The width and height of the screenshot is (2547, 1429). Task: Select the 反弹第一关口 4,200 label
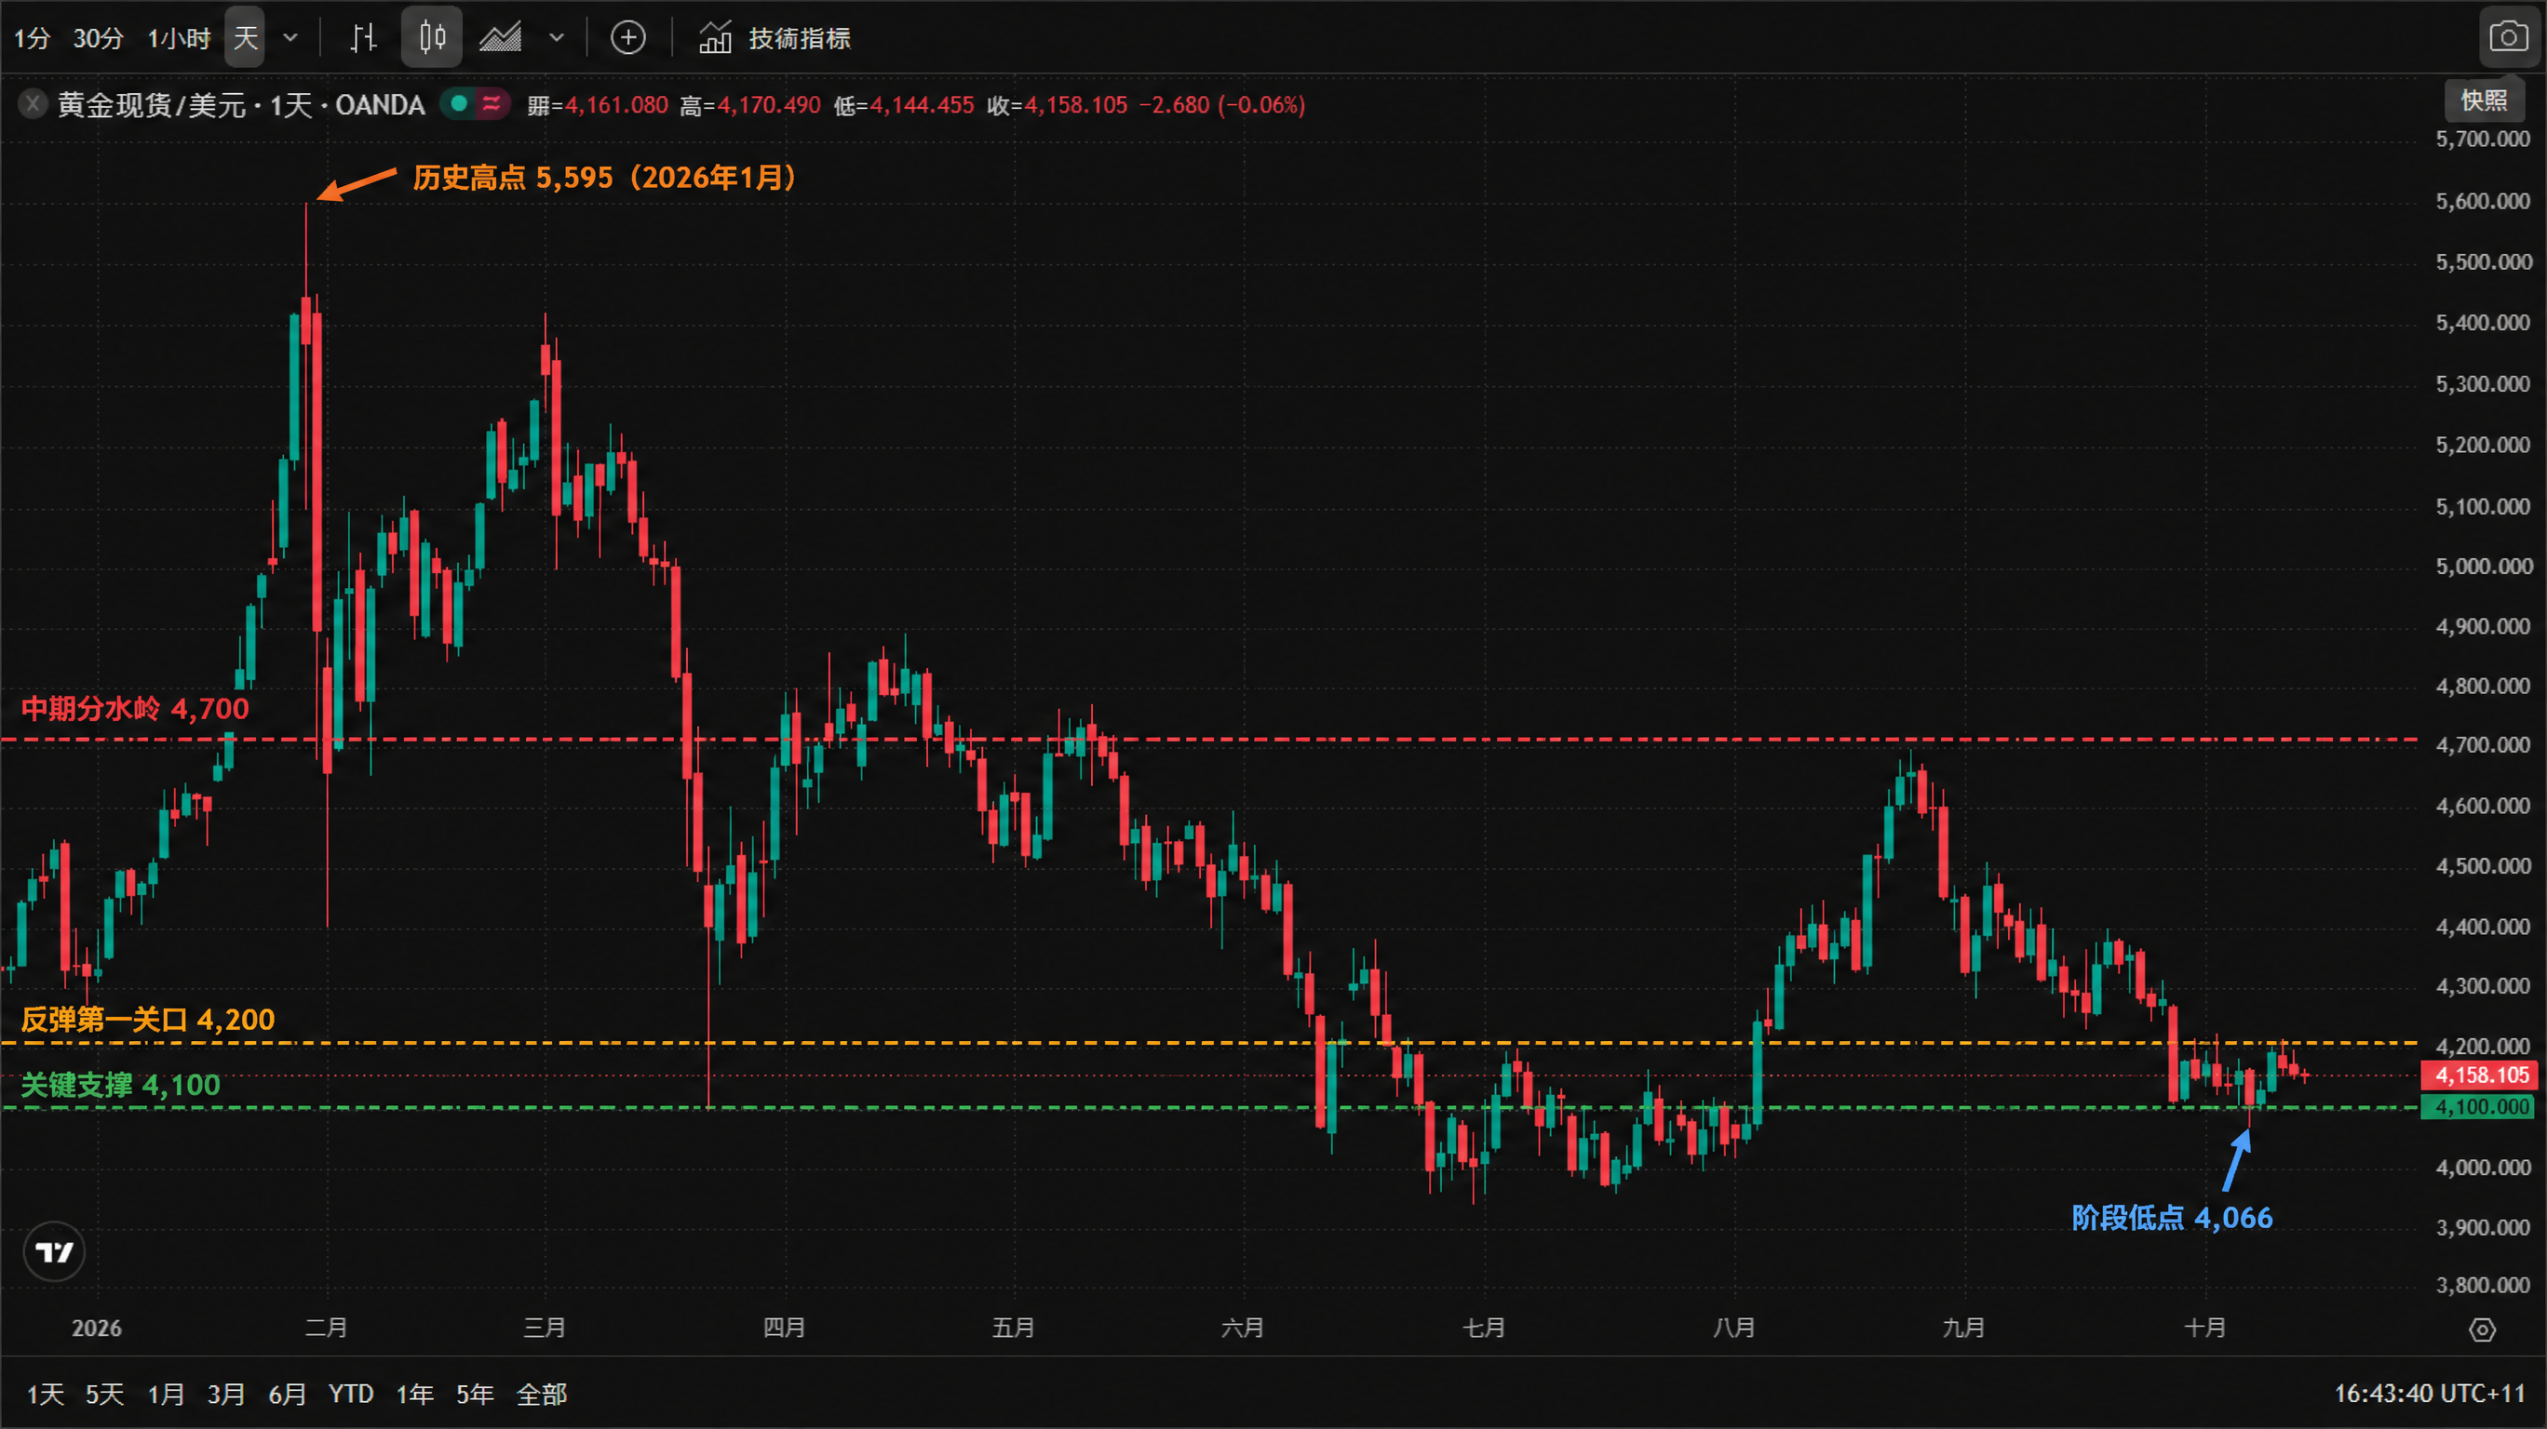point(147,1020)
